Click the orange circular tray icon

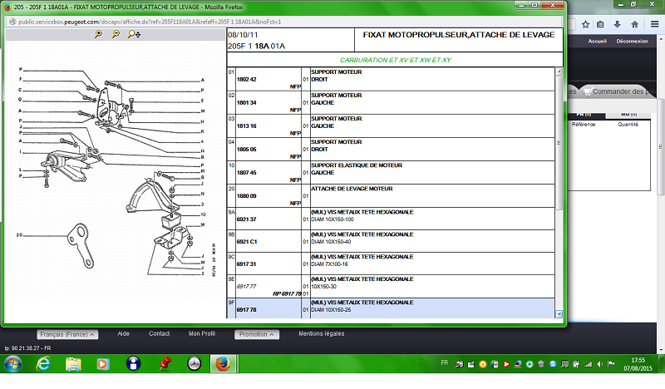[483, 364]
